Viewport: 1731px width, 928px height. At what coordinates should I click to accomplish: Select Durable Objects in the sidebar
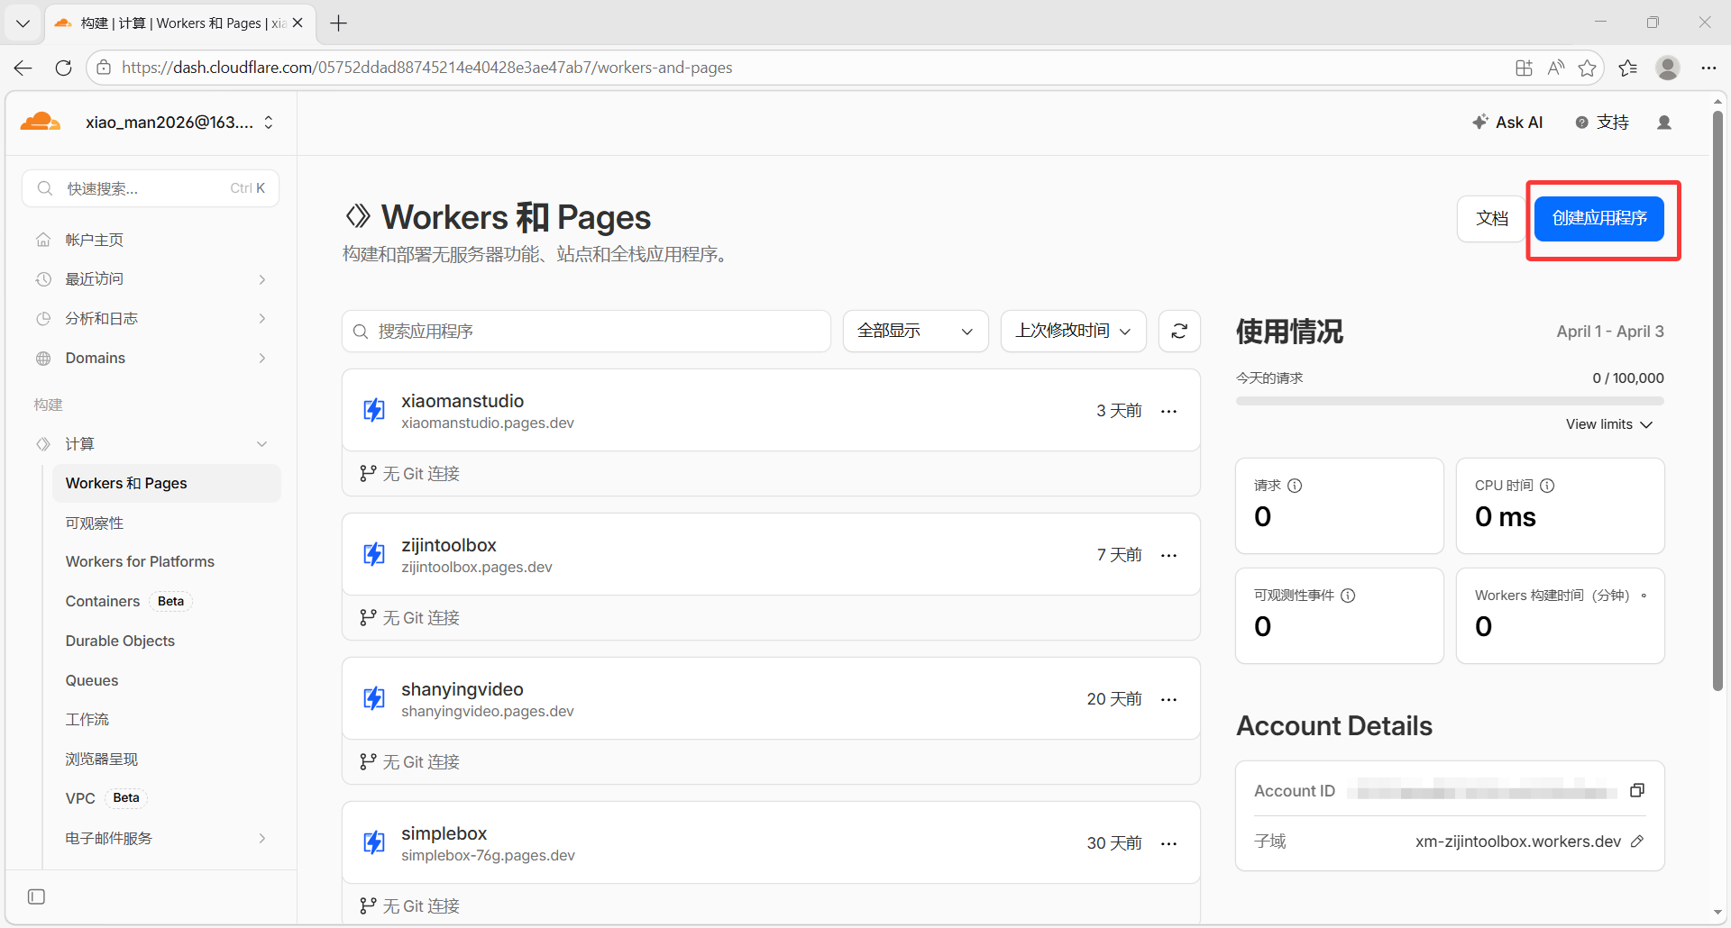[x=120, y=641]
